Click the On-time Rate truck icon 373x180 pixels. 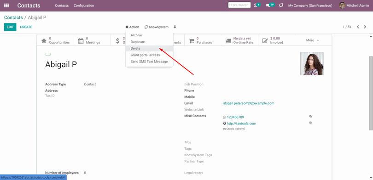[x=228, y=41]
